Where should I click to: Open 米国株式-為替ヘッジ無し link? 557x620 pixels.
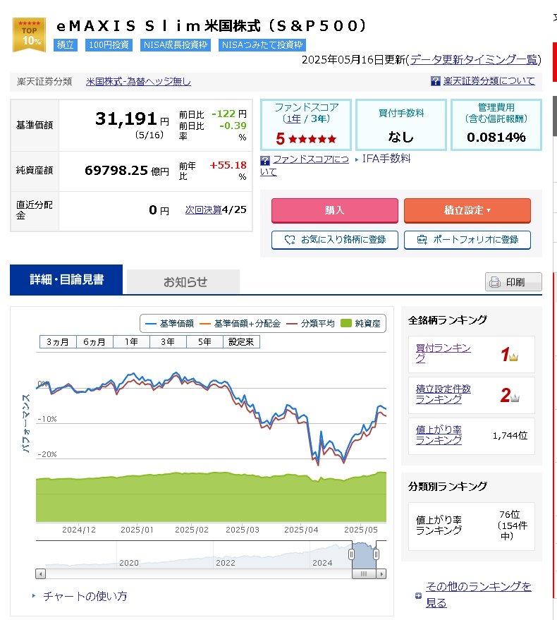coord(138,81)
